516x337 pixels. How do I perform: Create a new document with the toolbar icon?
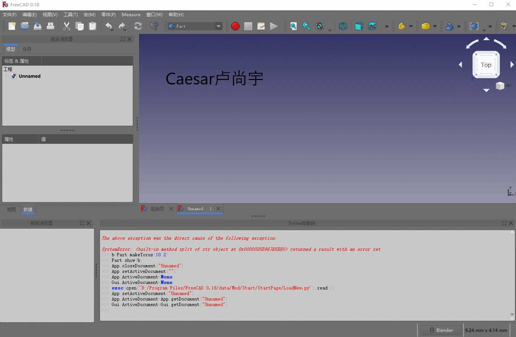(x=12, y=26)
